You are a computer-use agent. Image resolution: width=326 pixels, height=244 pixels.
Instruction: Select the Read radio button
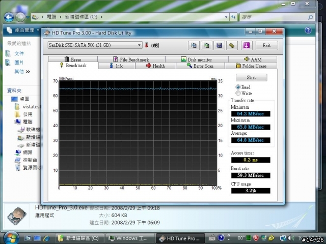[238, 87]
